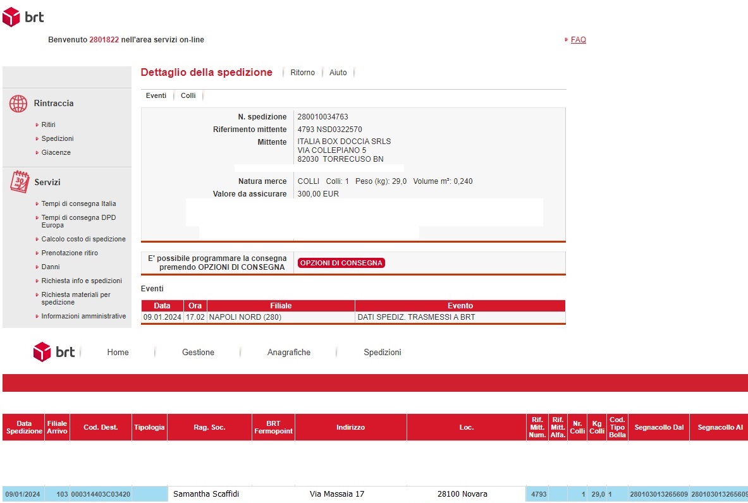Open the Gestione menu

[x=198, y=353]
